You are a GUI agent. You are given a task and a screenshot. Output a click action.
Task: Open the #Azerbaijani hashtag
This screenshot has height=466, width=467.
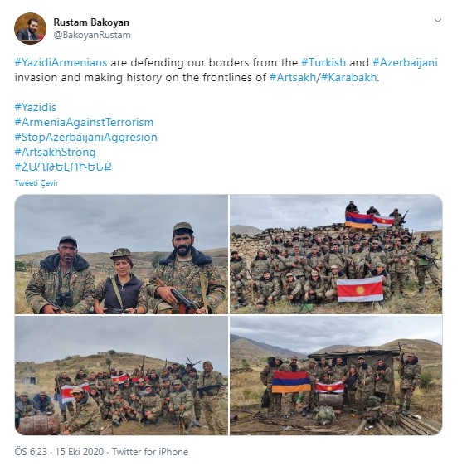click(405, 63)
